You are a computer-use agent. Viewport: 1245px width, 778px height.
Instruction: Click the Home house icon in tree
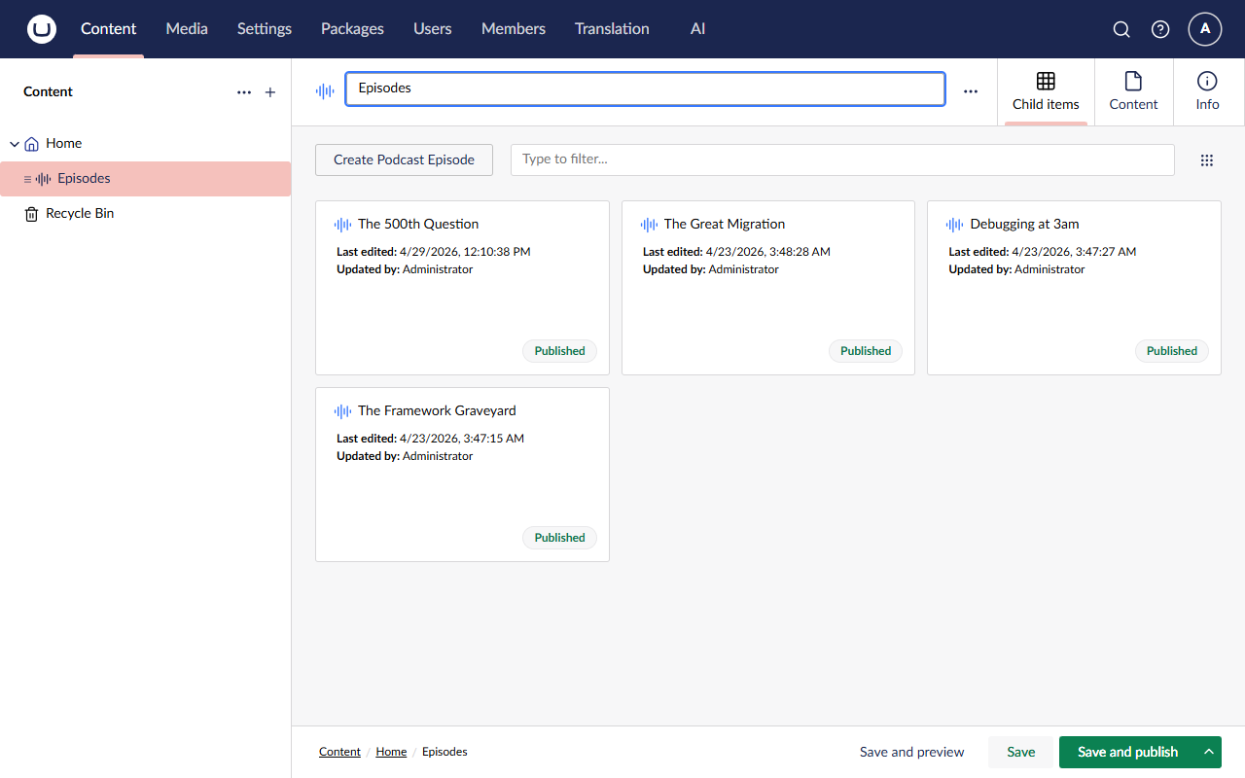[x=32, y=144]
